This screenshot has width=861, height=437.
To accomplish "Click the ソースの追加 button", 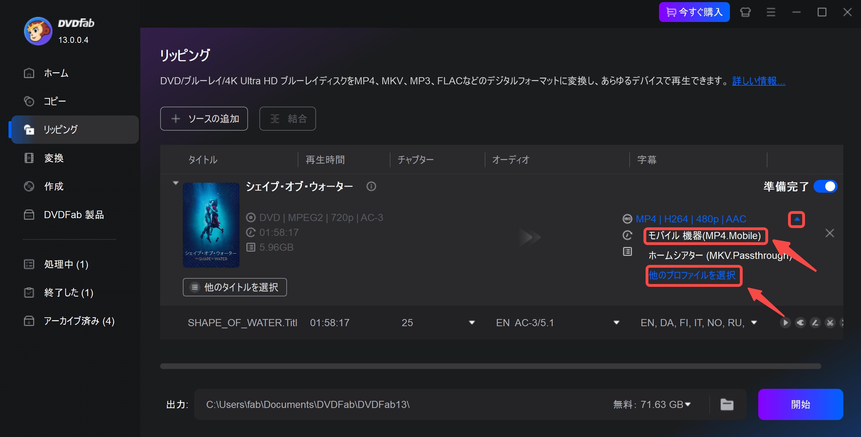I will pos(204,119).
